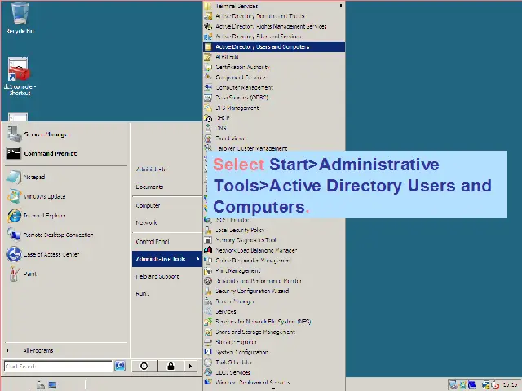Expand the Terminal Services submenu
Image resolution: width=522 pixels, height=391 pixels.
[x=274, y=6]
